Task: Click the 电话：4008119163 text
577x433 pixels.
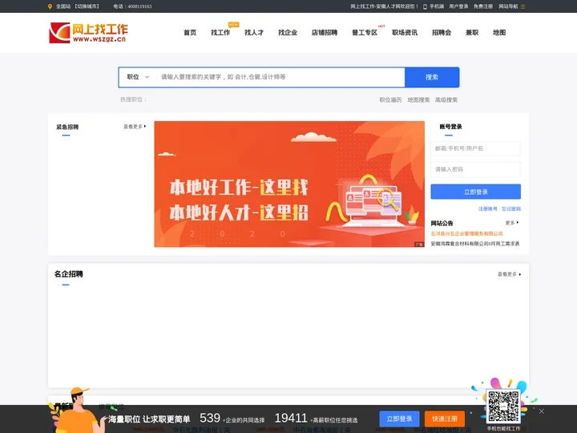Action: 132,6
